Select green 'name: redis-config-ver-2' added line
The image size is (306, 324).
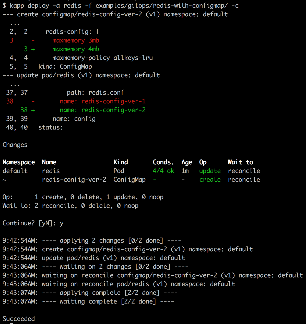102,110
